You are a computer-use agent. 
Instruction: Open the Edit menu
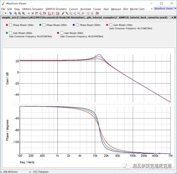tap(10, 9)
